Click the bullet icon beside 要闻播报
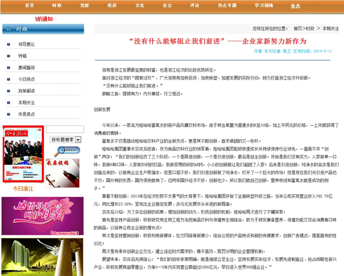 (9, 67)
